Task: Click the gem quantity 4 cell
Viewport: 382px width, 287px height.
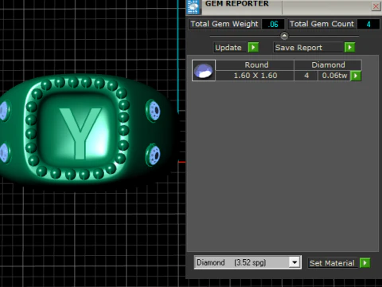Action: 306,76
